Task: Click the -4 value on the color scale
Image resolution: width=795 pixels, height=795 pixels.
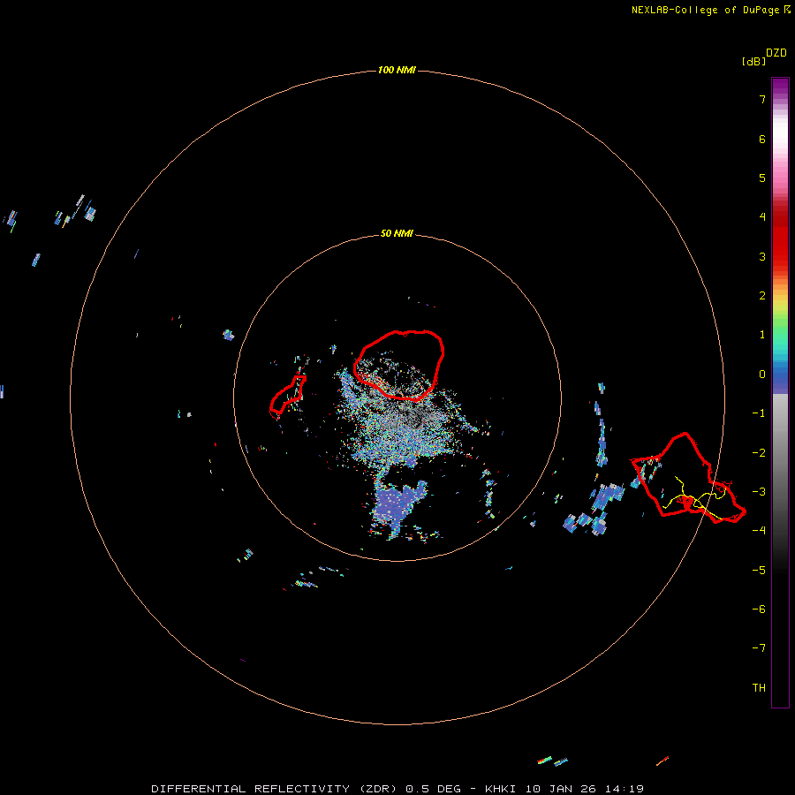Action: pos(759,530)
